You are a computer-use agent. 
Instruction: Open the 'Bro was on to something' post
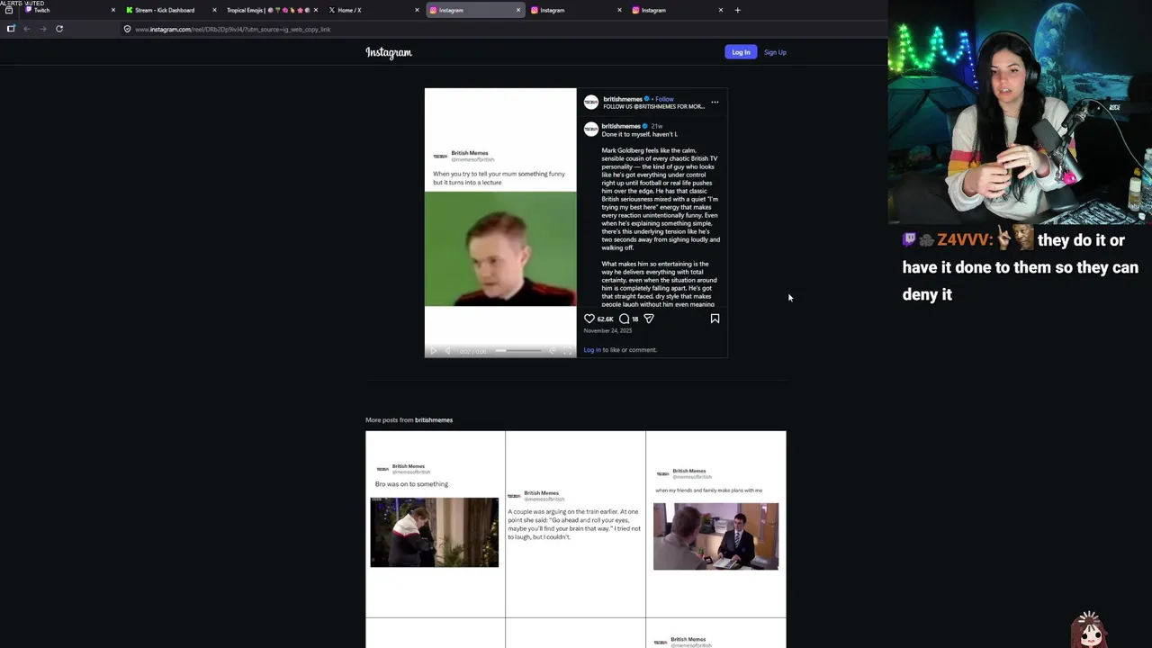coord(436,524)
